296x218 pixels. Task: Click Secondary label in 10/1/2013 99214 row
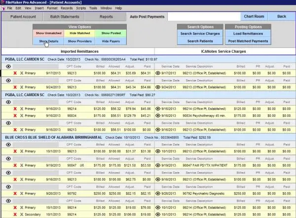click(33, 215)
